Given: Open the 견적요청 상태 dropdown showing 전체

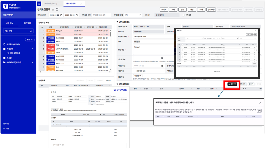Looking at the screenshot, I should 133,15.
